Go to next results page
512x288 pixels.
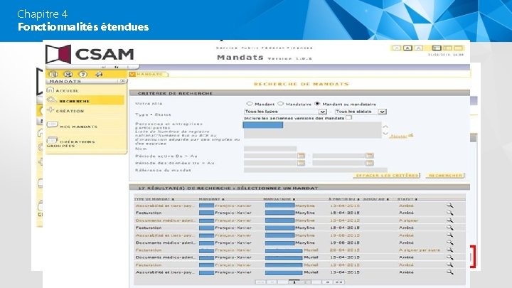[327, 282]
